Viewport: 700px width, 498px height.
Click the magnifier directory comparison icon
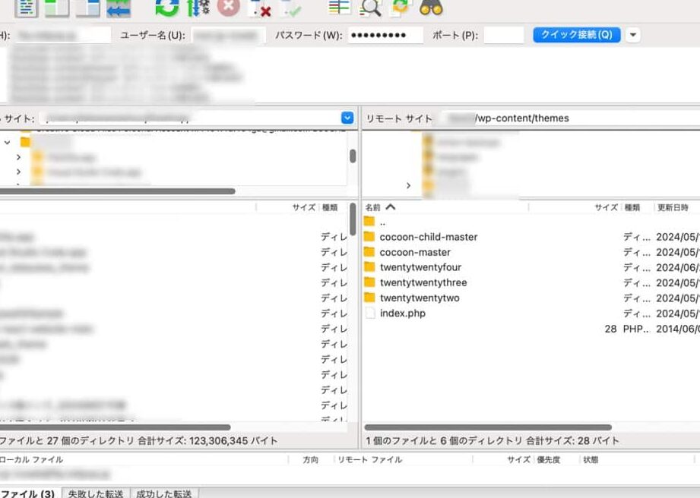(371, 8)
